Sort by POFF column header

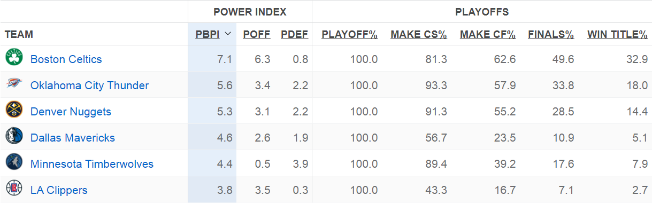(x=257, y=35)
